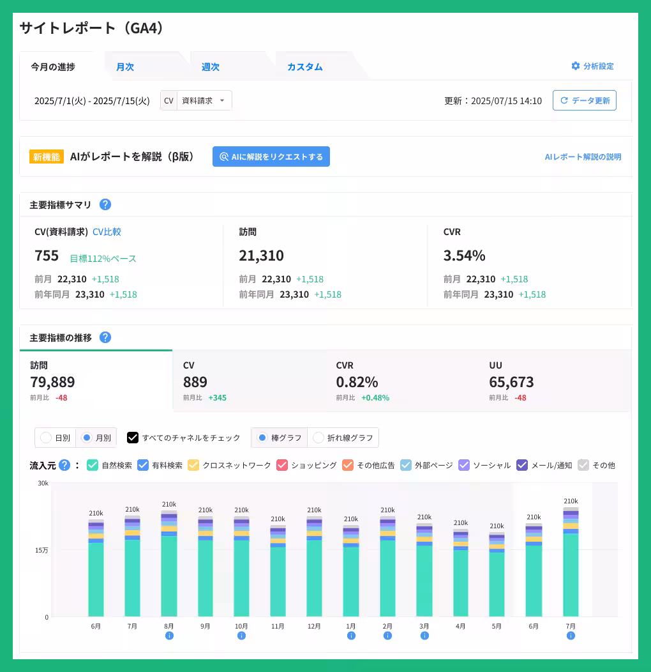Click the データ更新 button
This screenshot has height=672, width=651.
584,101
